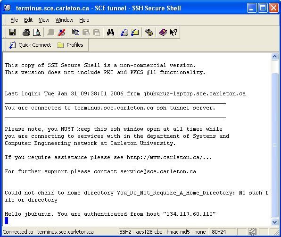Click the Find binoculars icon
281x237 pixels.
[110, 33]
